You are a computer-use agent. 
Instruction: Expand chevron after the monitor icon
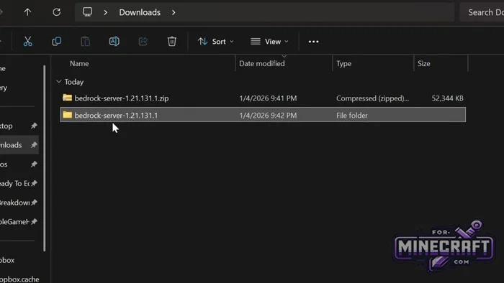click(x=105, y=12)
